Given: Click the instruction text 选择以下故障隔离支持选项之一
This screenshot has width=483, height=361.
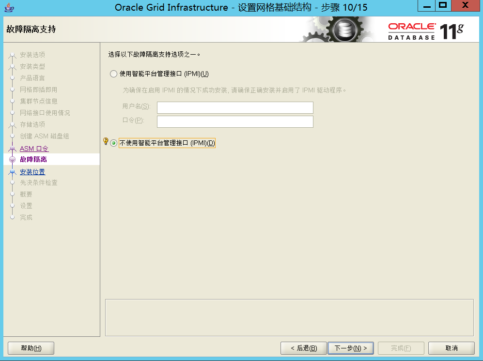Looking at the screenshot, I should click(155, 55).
